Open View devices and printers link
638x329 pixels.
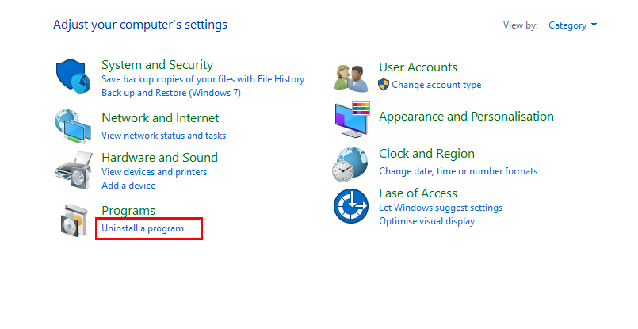(x=154, y=172)
